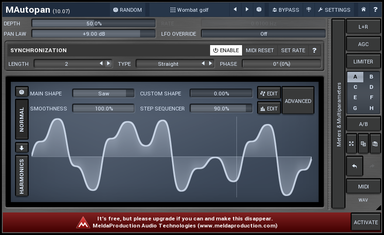This screenshot has height=235, width=384.
Task: Click the morph icon below A/B
Action: 352,144
